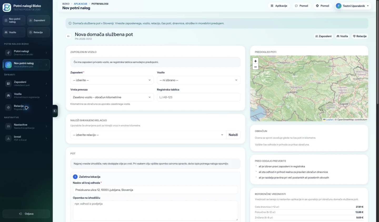Image resolution: width=379 pixels, height=222 pixels.
Task: Go to BIZKO in the breadcrumb
Action: click(x=66, y=4)
